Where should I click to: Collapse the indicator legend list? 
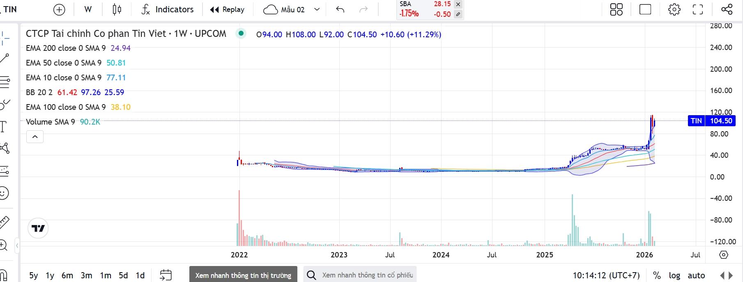click(x=35, y=137)
